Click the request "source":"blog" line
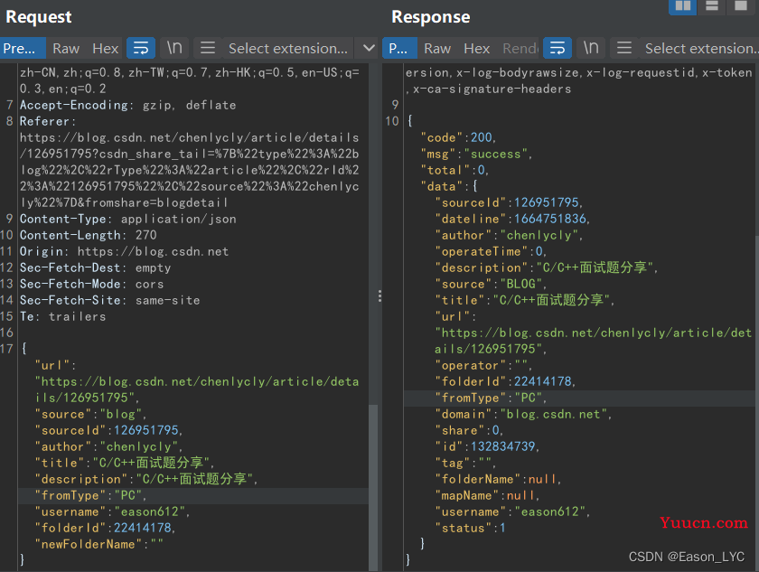This screenshot has height=572, width=759. click(90, 414)
